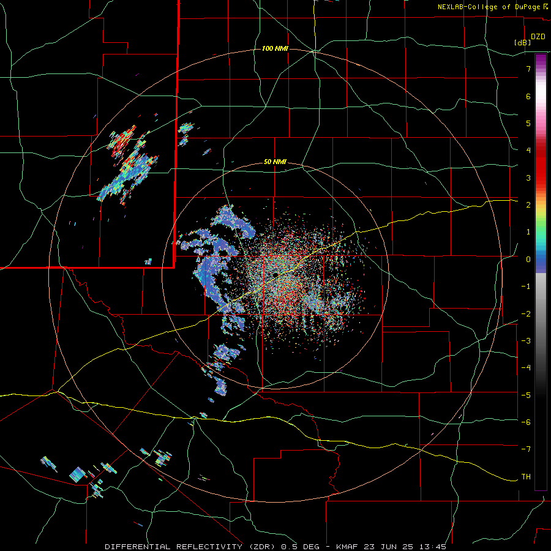Screen dimensions: 551x551
Task: Click the "-1" value on color scale
Action: [526, 287]
